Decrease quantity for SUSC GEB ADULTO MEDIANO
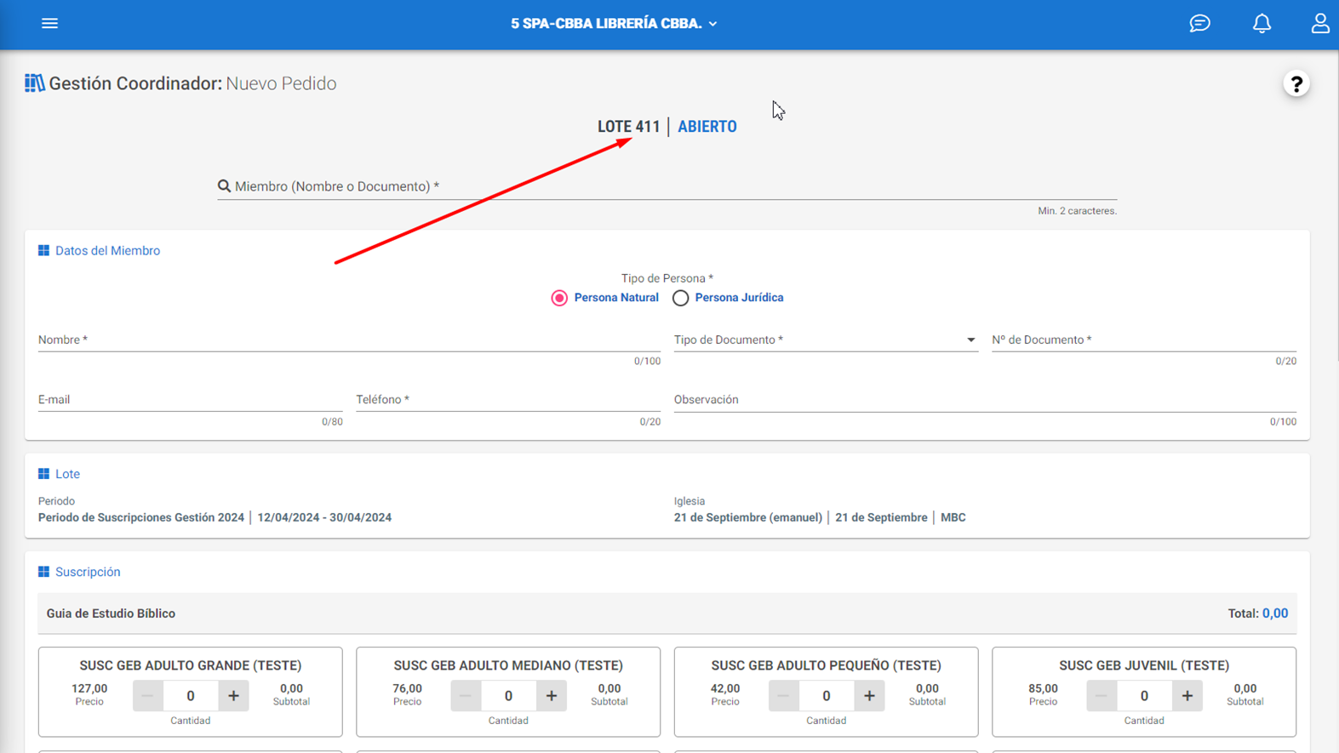This screenshot has width=1339, height=753. 466,696
